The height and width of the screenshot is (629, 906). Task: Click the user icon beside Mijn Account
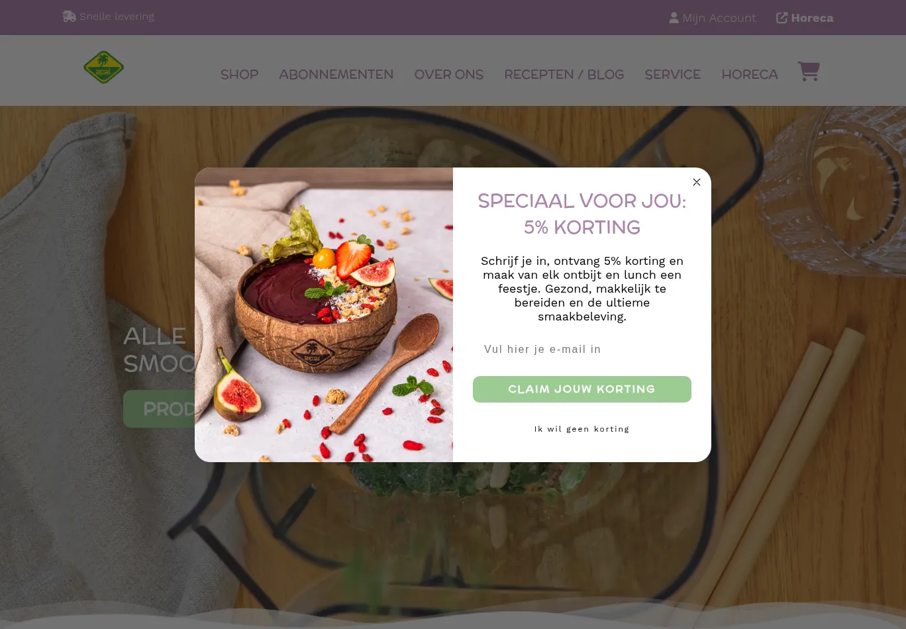point(674,18)
